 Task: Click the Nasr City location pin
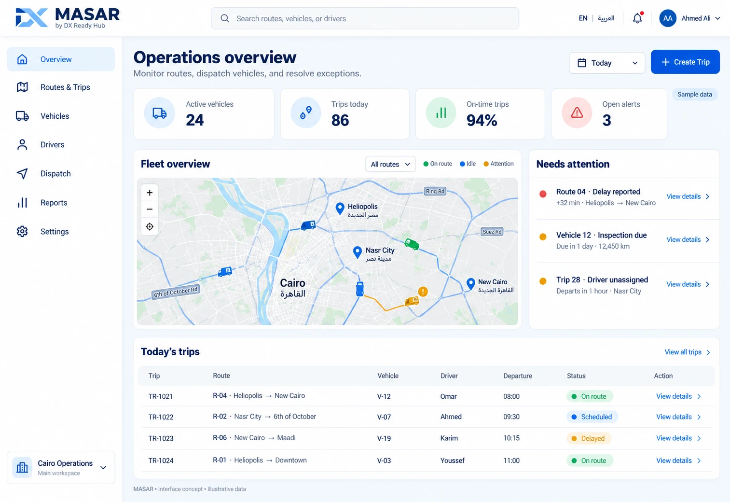tap(358, 252)
